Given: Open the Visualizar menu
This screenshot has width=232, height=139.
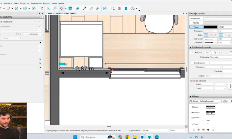Looking at the screenshot, I should (x=8, y=3).
